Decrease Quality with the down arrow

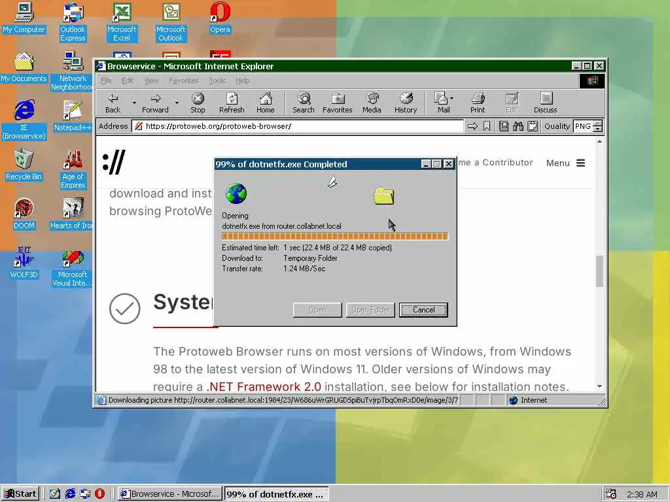coord(598,129)
